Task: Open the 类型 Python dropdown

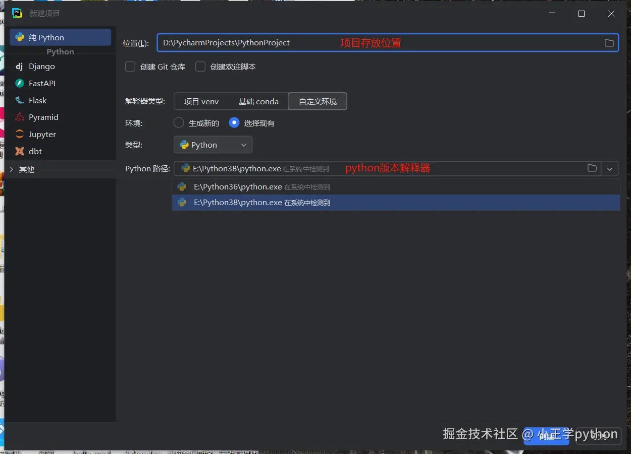Action: coord(213,145)
